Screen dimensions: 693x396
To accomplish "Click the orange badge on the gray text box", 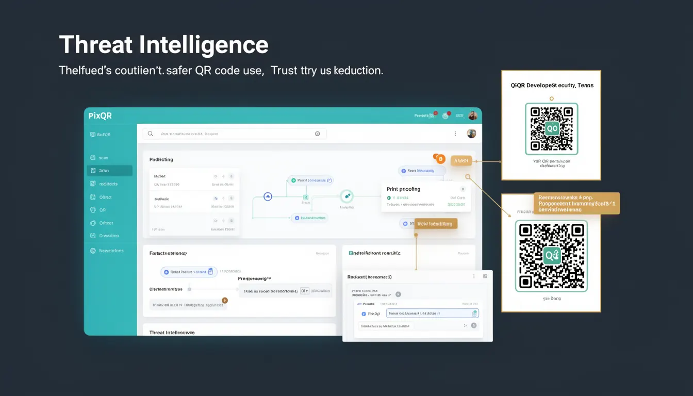I will [x=225, y=300].
